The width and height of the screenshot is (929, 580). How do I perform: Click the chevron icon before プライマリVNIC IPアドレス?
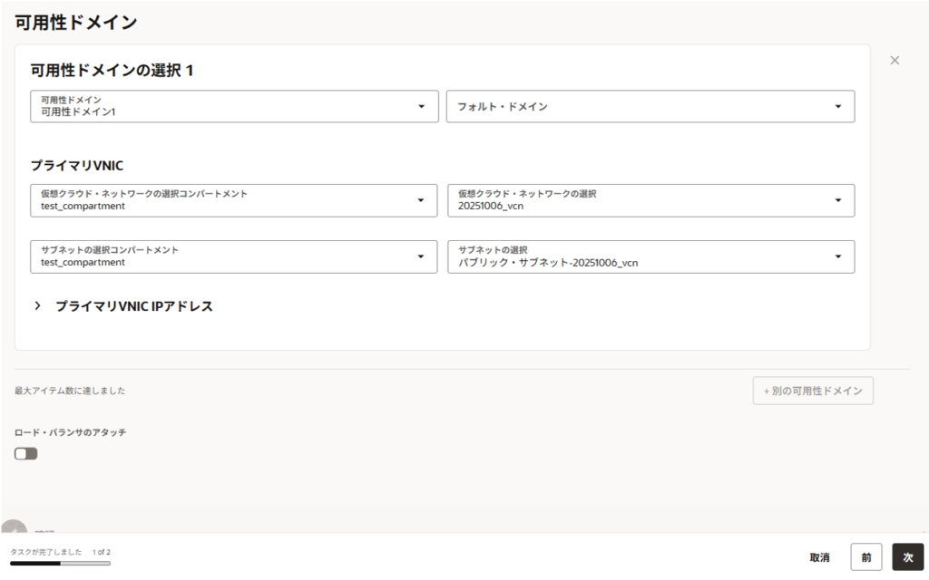click(x=38, y=306)
